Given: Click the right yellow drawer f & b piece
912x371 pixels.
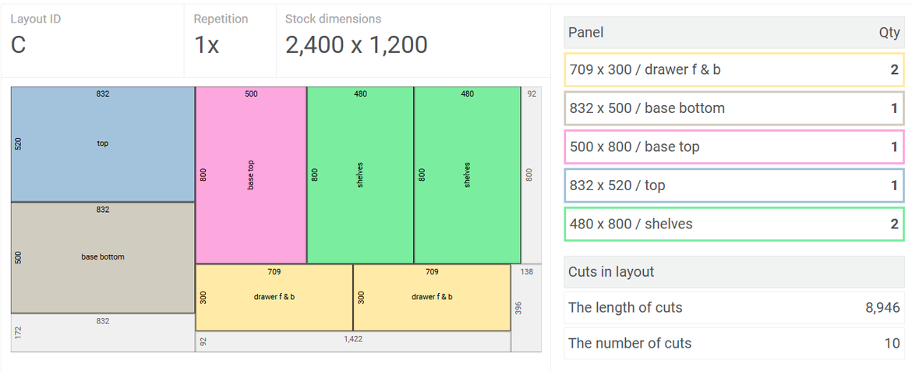Looking at the screenshot, I should click(x=432, y=298).
